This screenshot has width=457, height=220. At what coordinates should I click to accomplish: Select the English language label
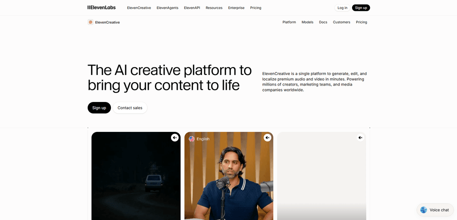click(203, 139)
